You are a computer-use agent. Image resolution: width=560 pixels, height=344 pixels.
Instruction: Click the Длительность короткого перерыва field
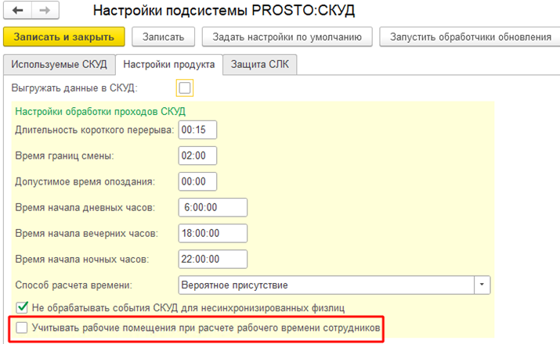pyautogui.click(x=197, y=130)
